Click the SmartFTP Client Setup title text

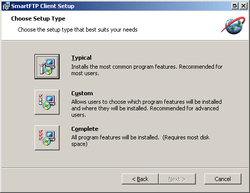click(x=43, y=6)
